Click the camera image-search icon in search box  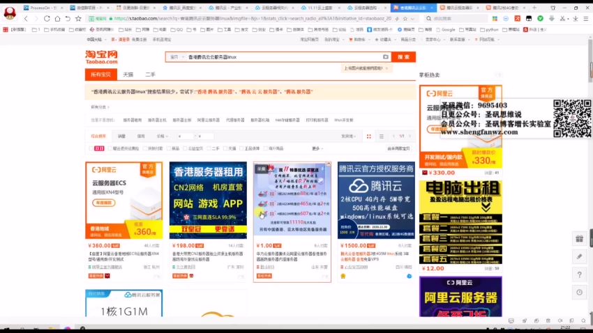385,57
